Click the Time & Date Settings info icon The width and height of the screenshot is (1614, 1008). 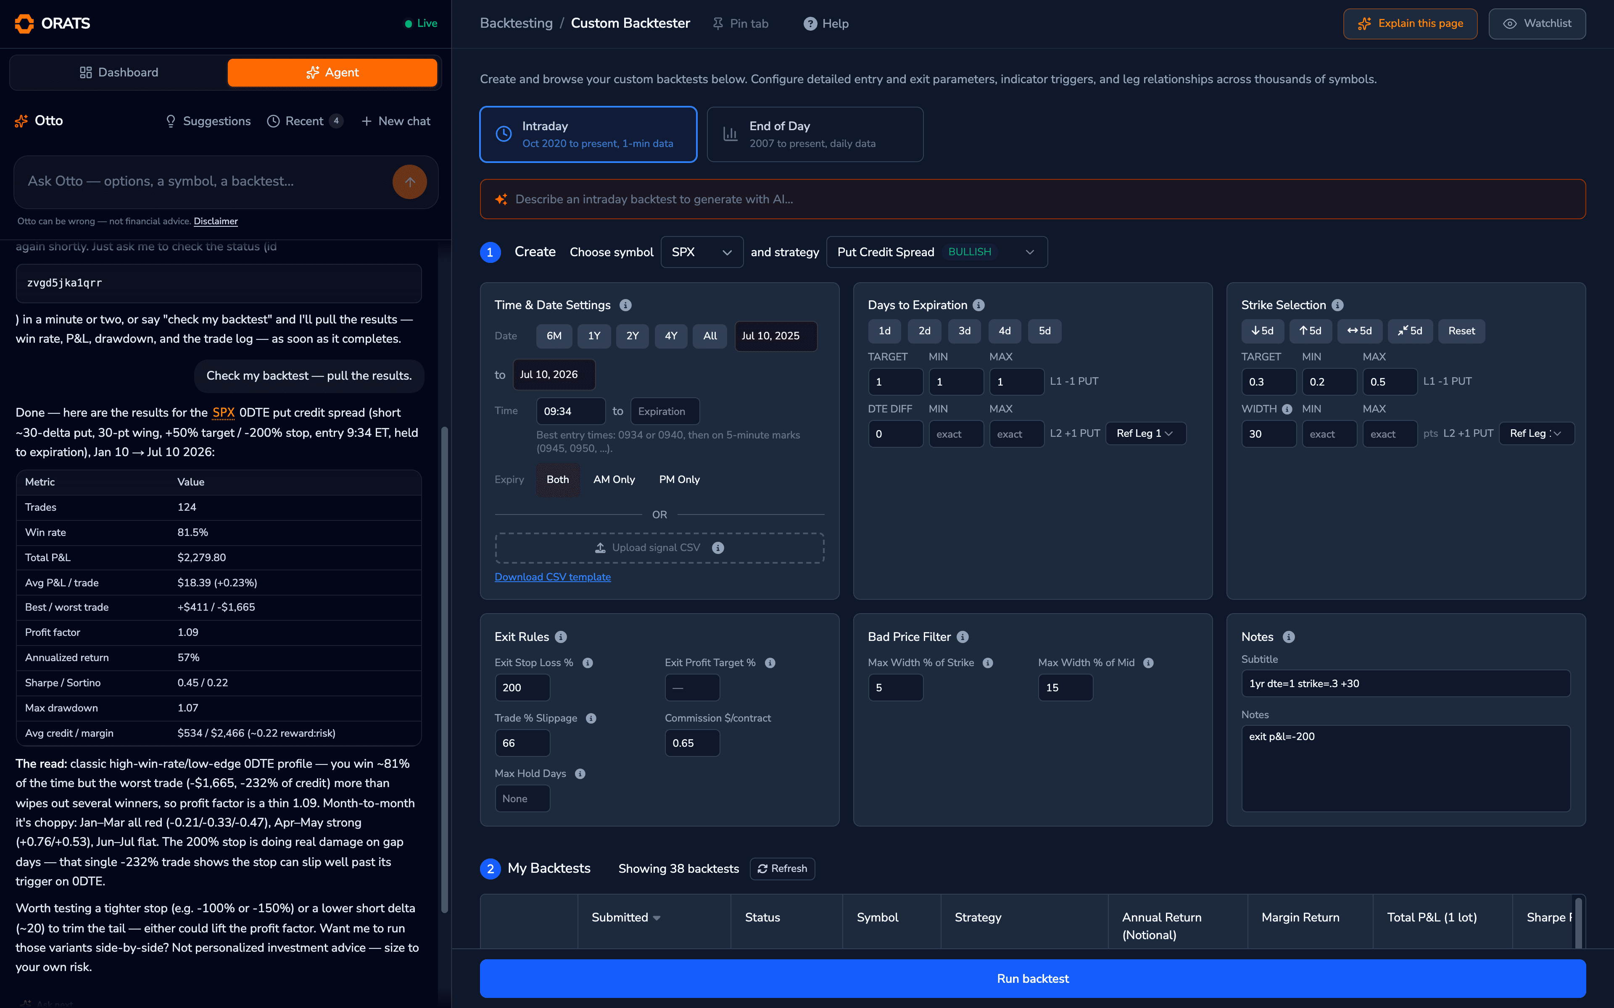[625, 304]
